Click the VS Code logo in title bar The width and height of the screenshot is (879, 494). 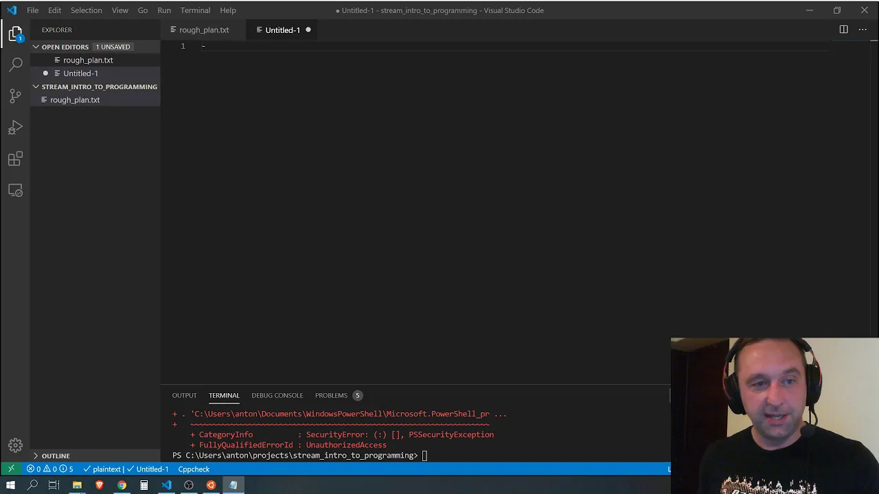pos(12,10)
